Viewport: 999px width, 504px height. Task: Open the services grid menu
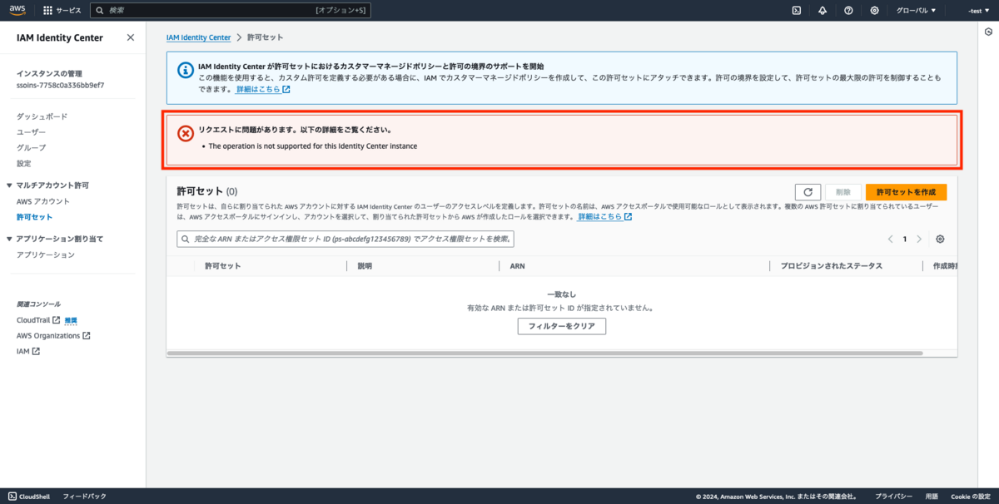(x=47, y=11)
